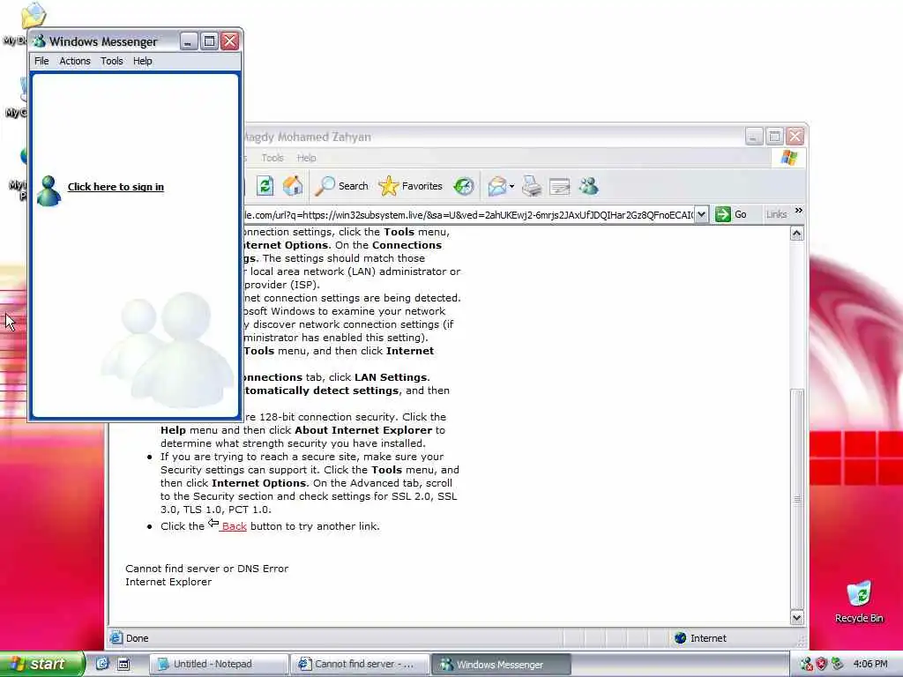Open the Tools menu in Internet Explorer
This screenshot has height=677, width=903.
pos(272,158)
